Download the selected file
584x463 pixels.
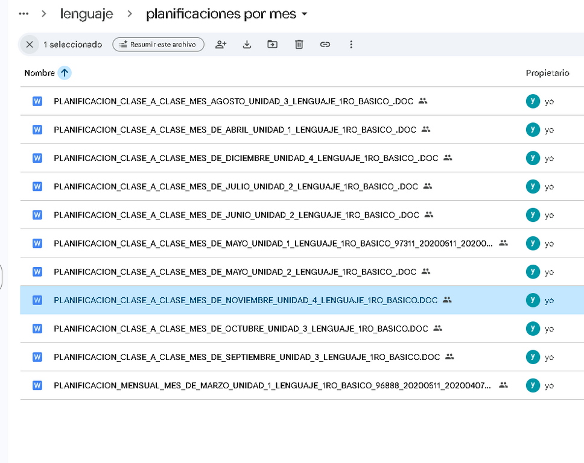[247, 45]
